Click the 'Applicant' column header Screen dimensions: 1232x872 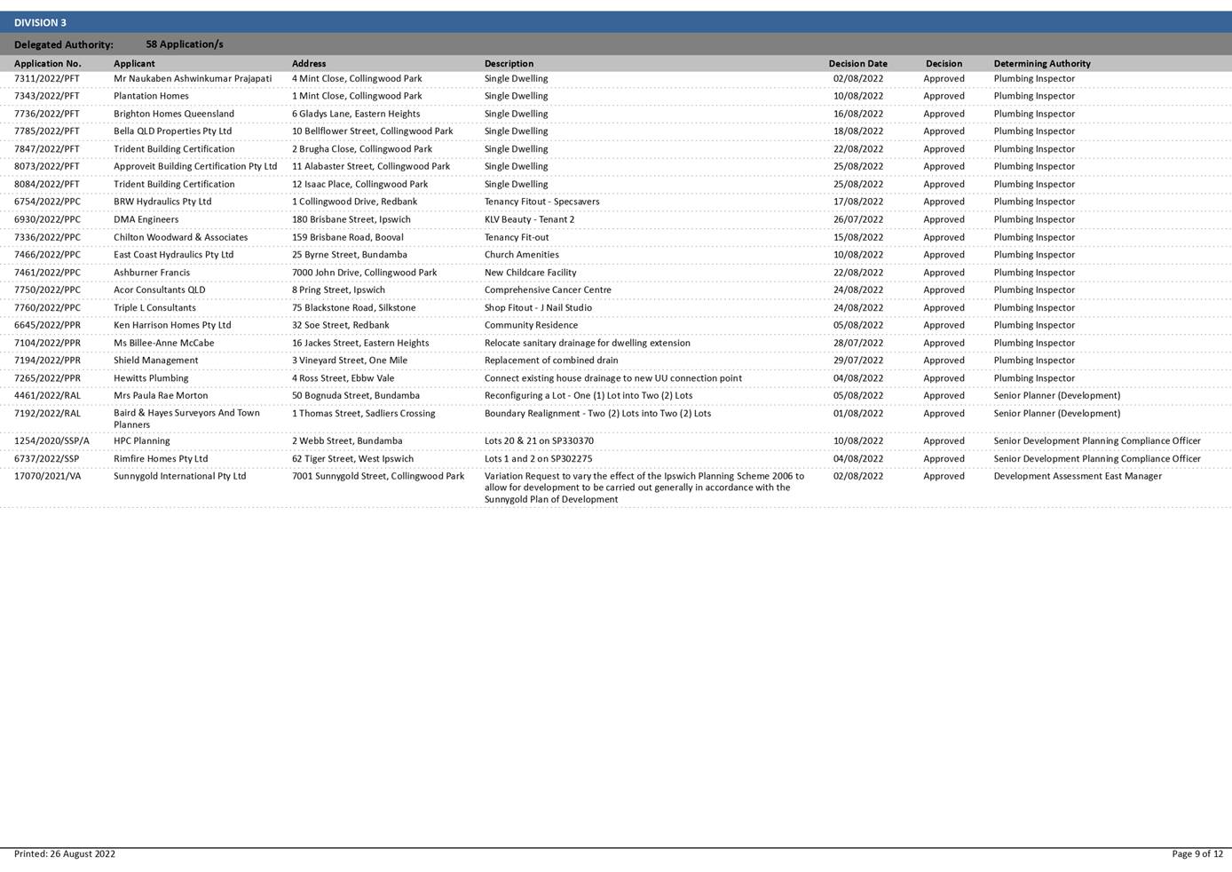[x=134, y=63]
